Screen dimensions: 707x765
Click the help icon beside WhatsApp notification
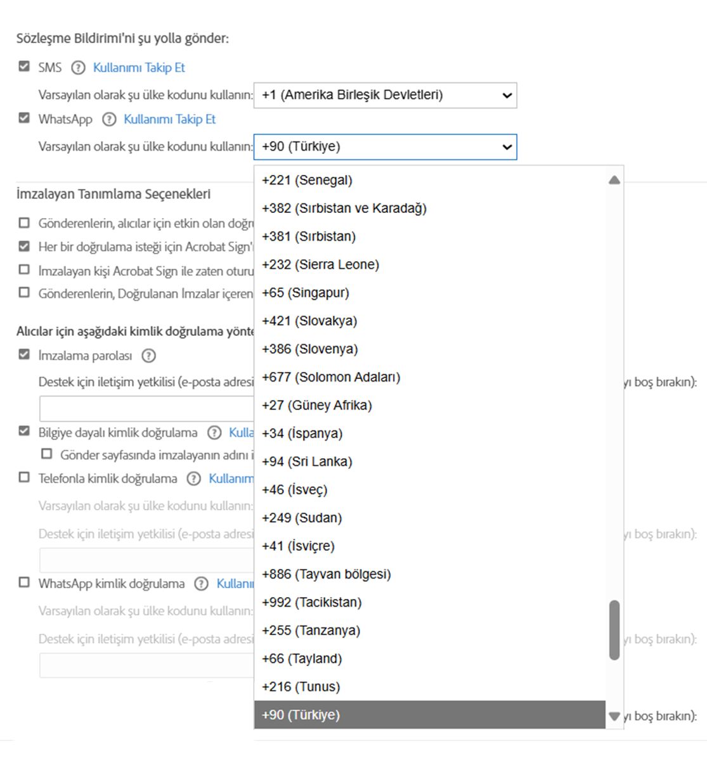point(109,119)
